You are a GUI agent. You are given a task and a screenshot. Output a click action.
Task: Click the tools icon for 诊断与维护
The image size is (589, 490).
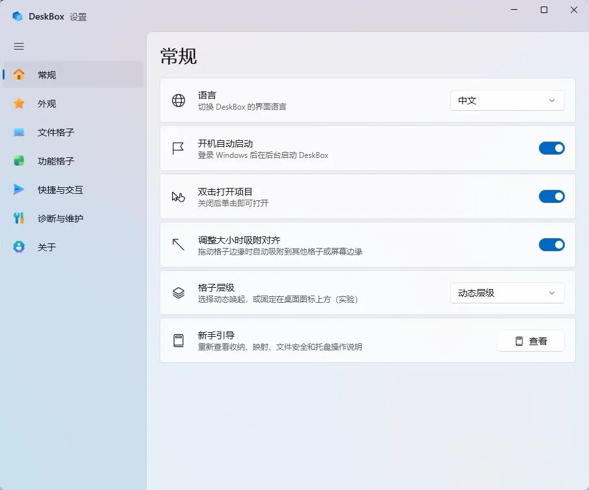point(19,218)
